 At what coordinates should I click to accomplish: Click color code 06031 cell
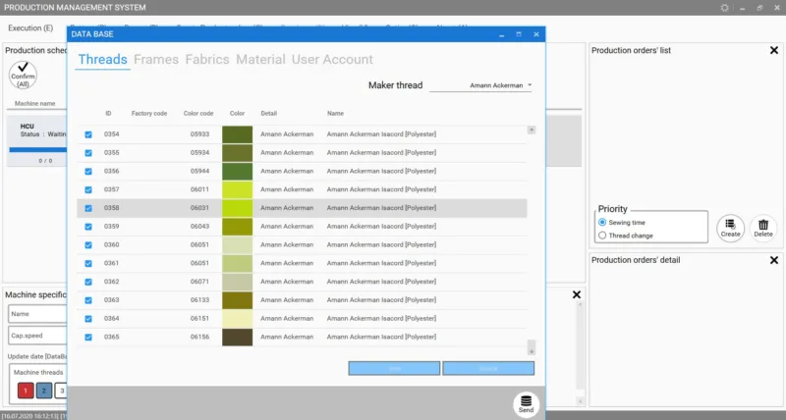(x=199, y=208)
